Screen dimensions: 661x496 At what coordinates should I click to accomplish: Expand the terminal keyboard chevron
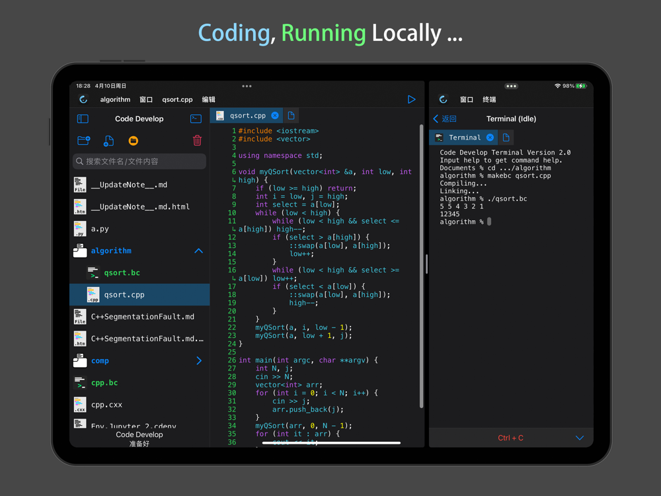coord(579,438)
